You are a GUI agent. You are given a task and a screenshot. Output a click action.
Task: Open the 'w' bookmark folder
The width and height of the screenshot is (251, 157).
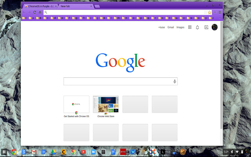[x=189, y=18]
